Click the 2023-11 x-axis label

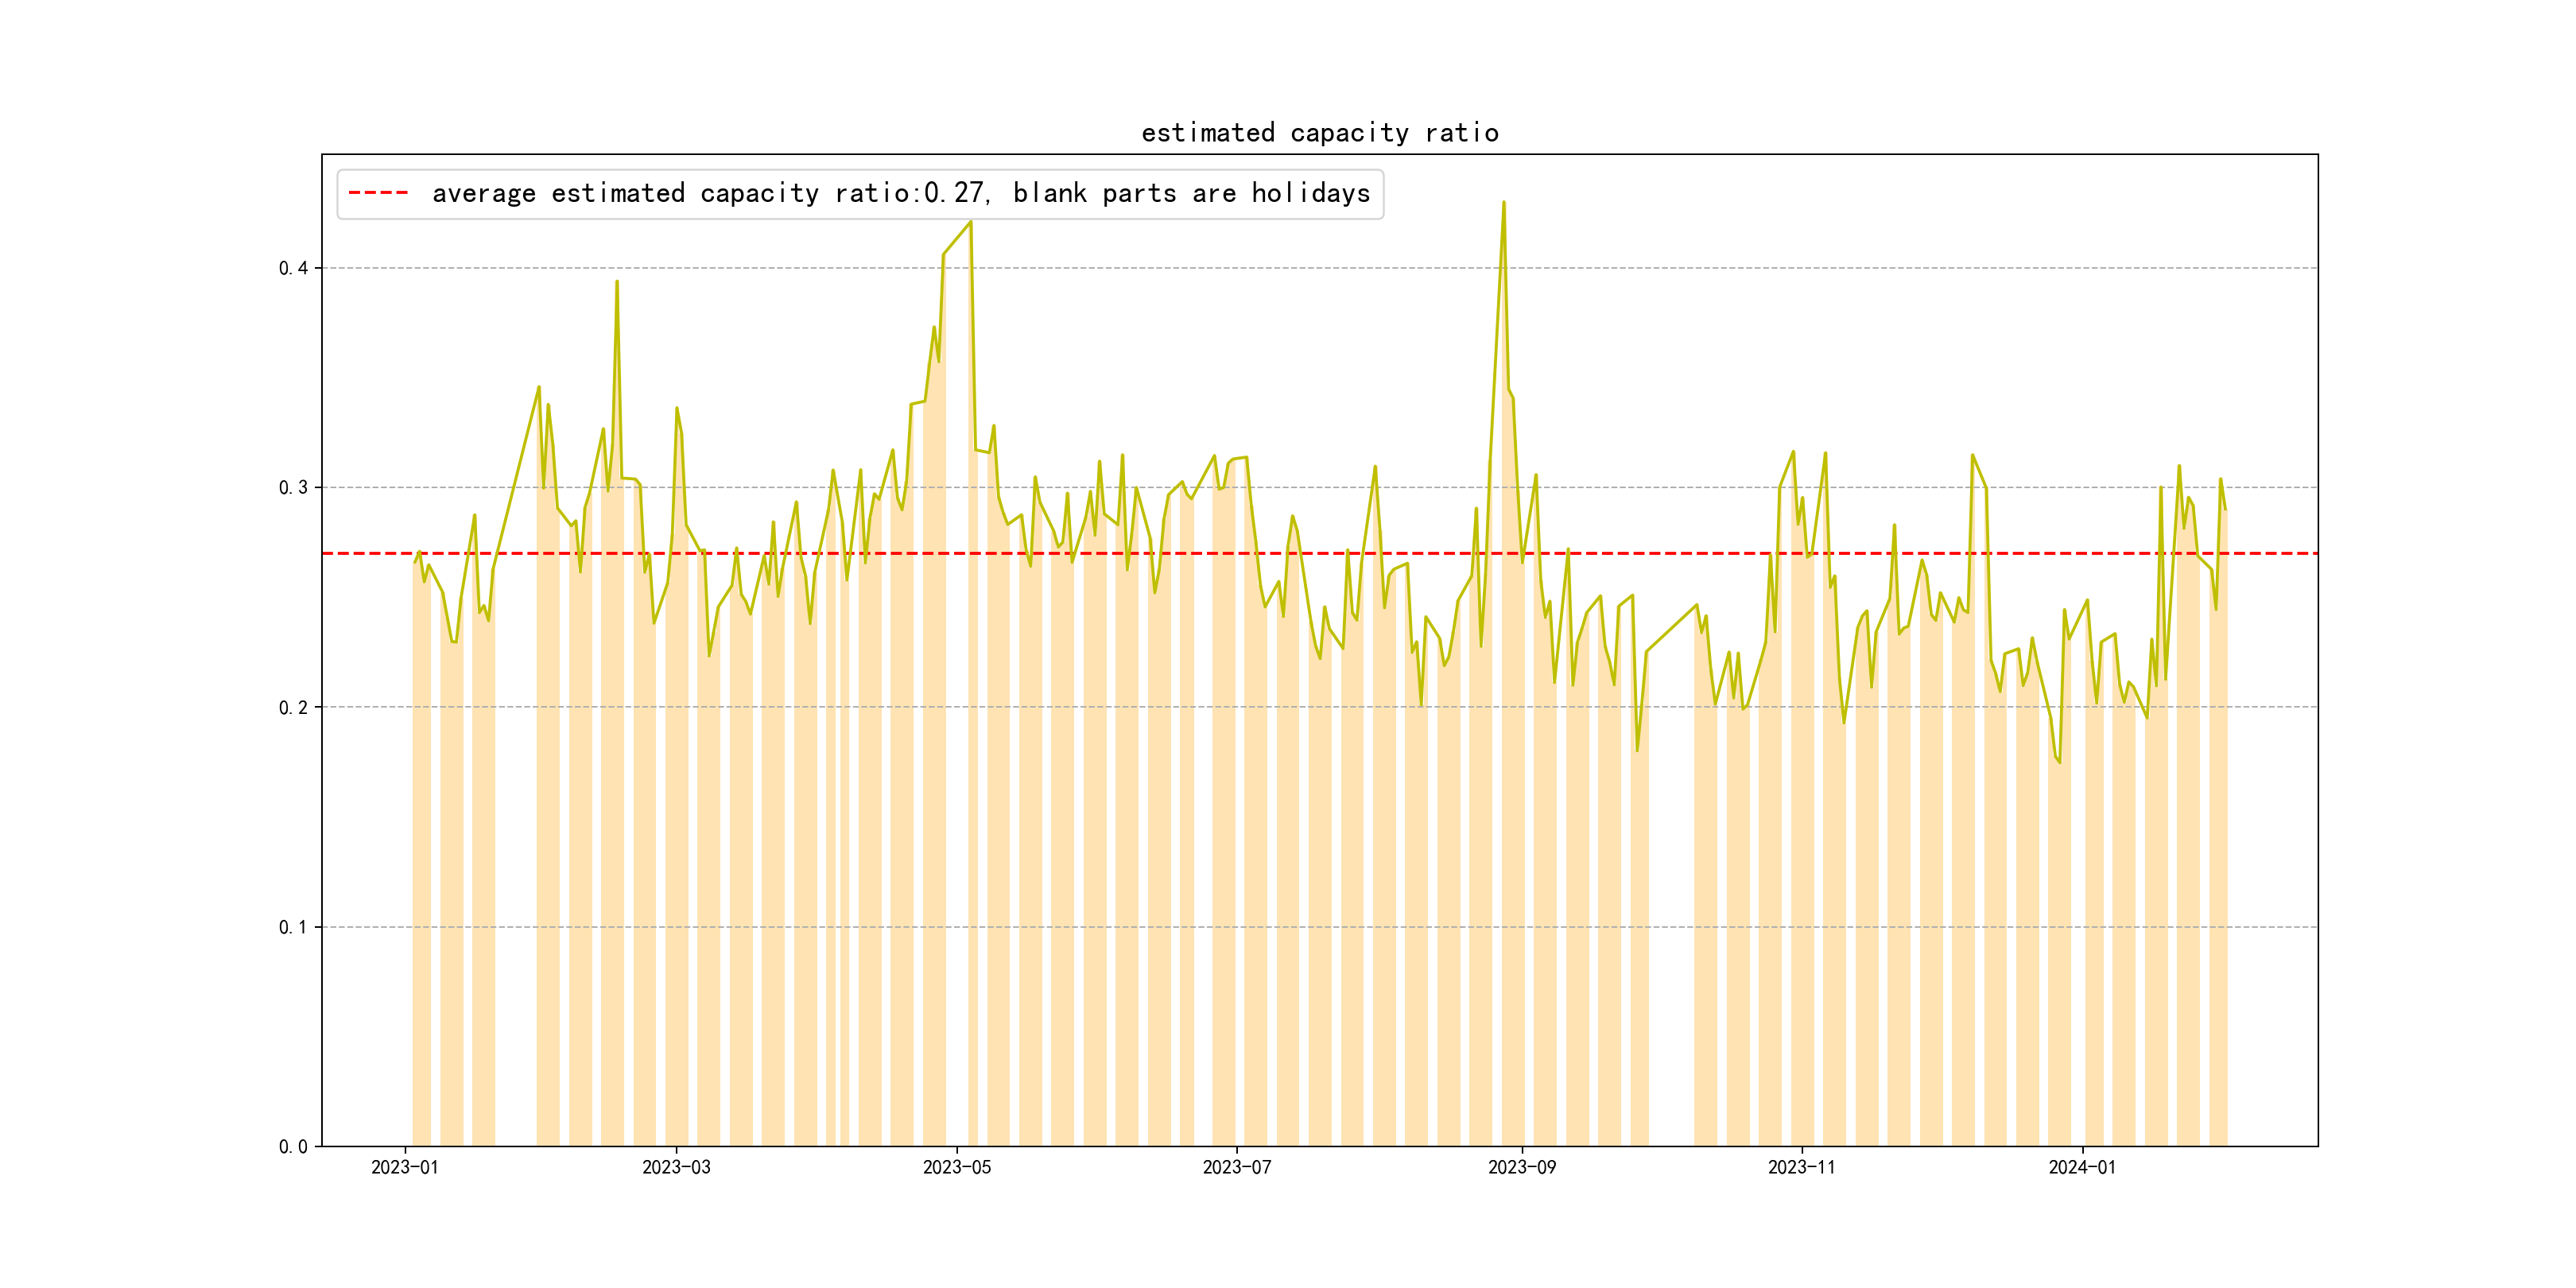(x=1801, y=1167)
